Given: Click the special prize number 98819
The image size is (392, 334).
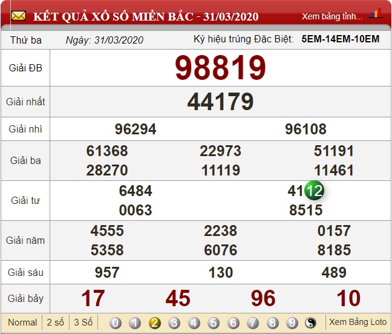Looking at the screenshot, I should click(220, 68).
